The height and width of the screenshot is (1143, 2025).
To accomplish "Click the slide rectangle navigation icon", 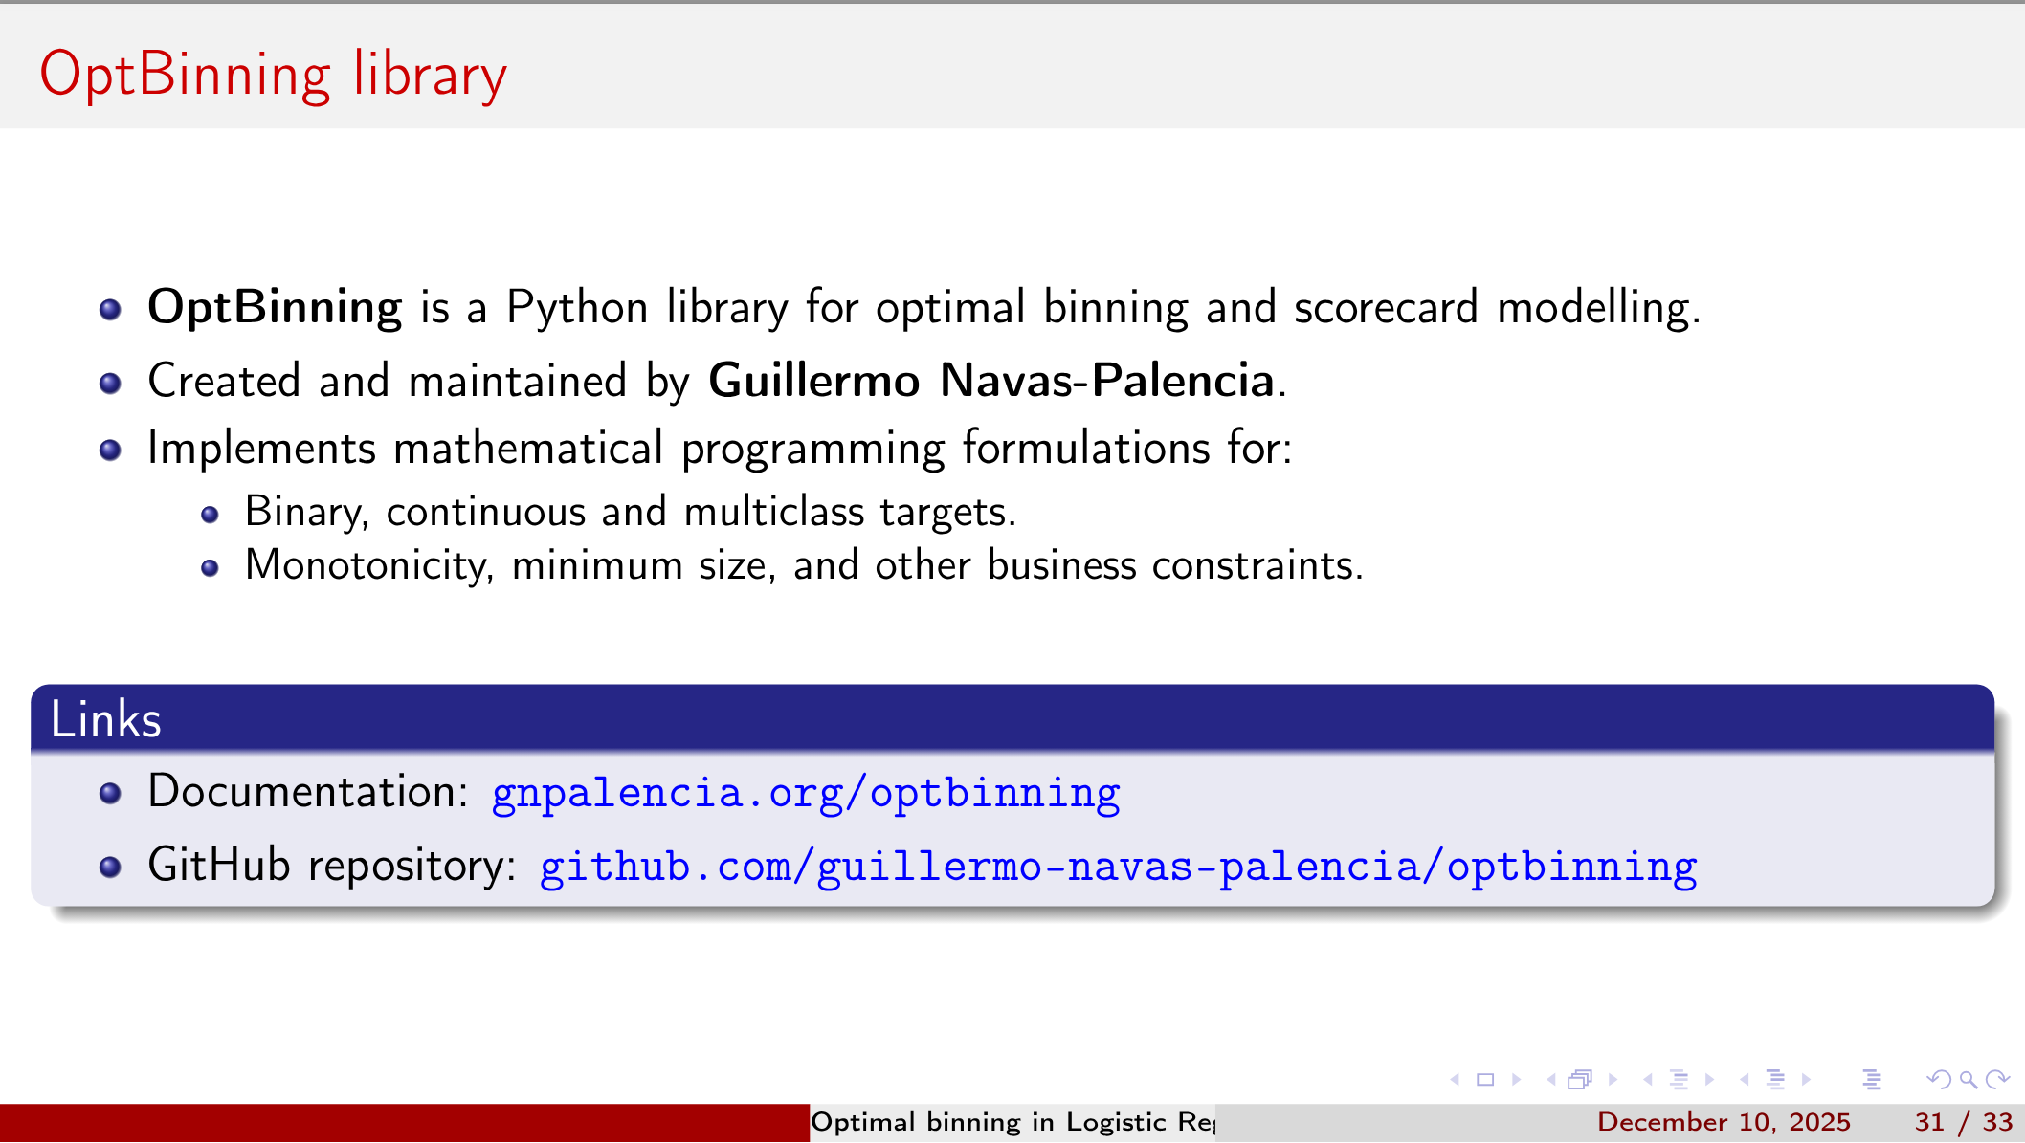I will [1485, 1080].
